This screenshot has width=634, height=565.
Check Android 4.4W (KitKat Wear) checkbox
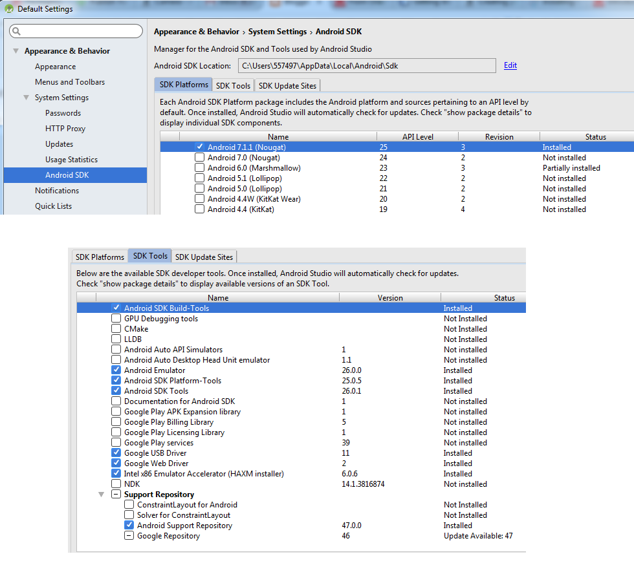pos(200,198)
